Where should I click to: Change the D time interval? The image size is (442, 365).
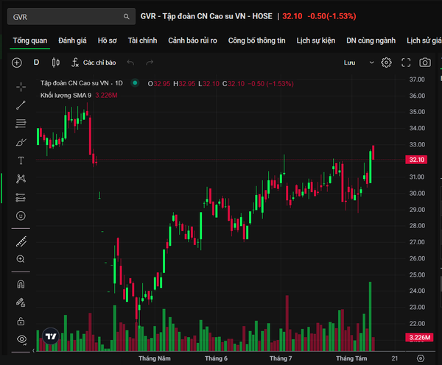point(36,63)
